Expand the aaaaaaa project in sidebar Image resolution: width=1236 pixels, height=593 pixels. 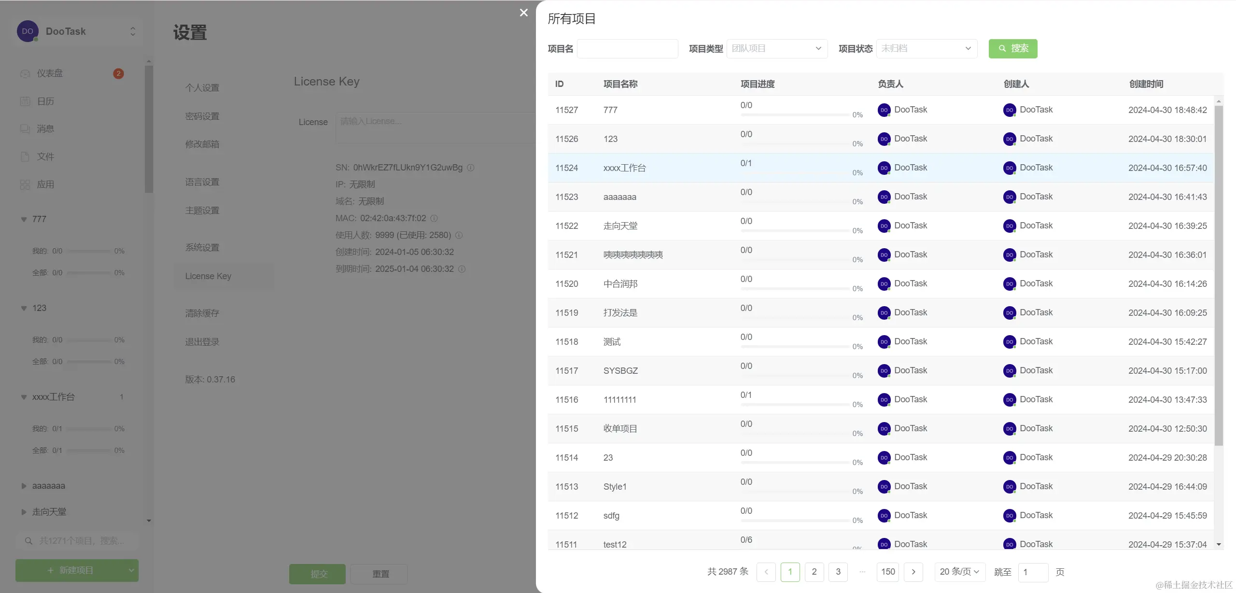[24, 486]
